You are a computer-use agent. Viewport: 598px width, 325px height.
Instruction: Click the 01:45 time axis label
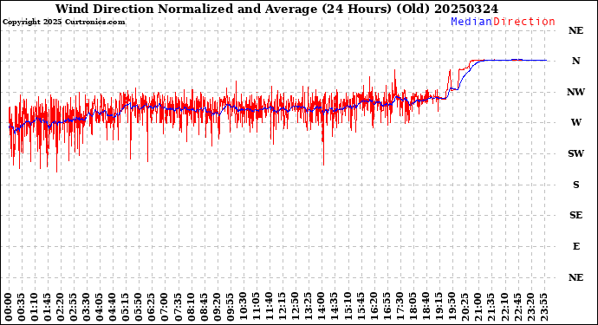pos(48,308)
